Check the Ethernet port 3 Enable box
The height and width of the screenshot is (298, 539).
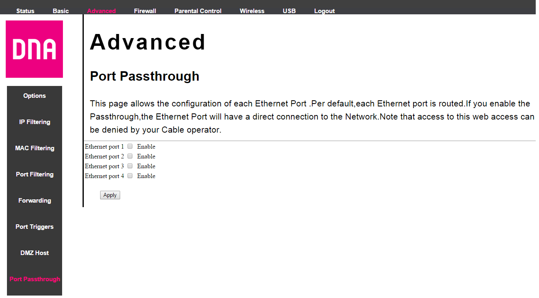click(x=130, y=166)
